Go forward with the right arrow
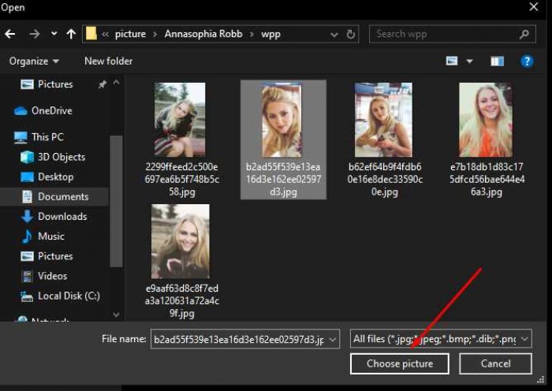This screenshot has height=391, width=552. (35, 34)
